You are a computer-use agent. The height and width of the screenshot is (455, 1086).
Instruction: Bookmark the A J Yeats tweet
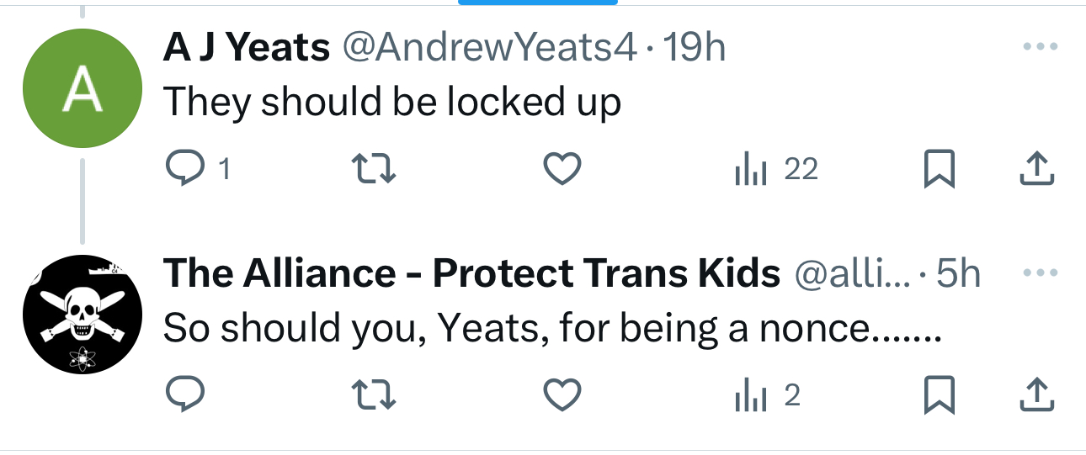tap(940, 171)
